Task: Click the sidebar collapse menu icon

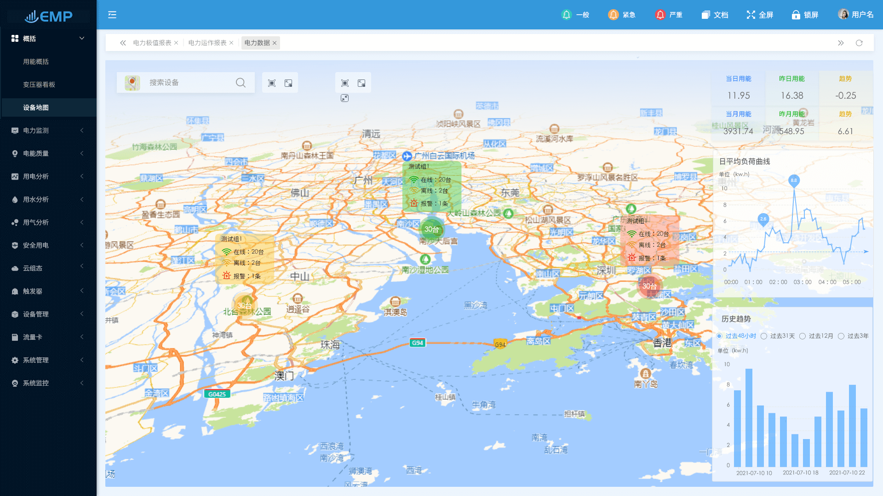Action: tap(112, 15)
